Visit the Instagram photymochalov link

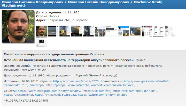coord(49,91)
